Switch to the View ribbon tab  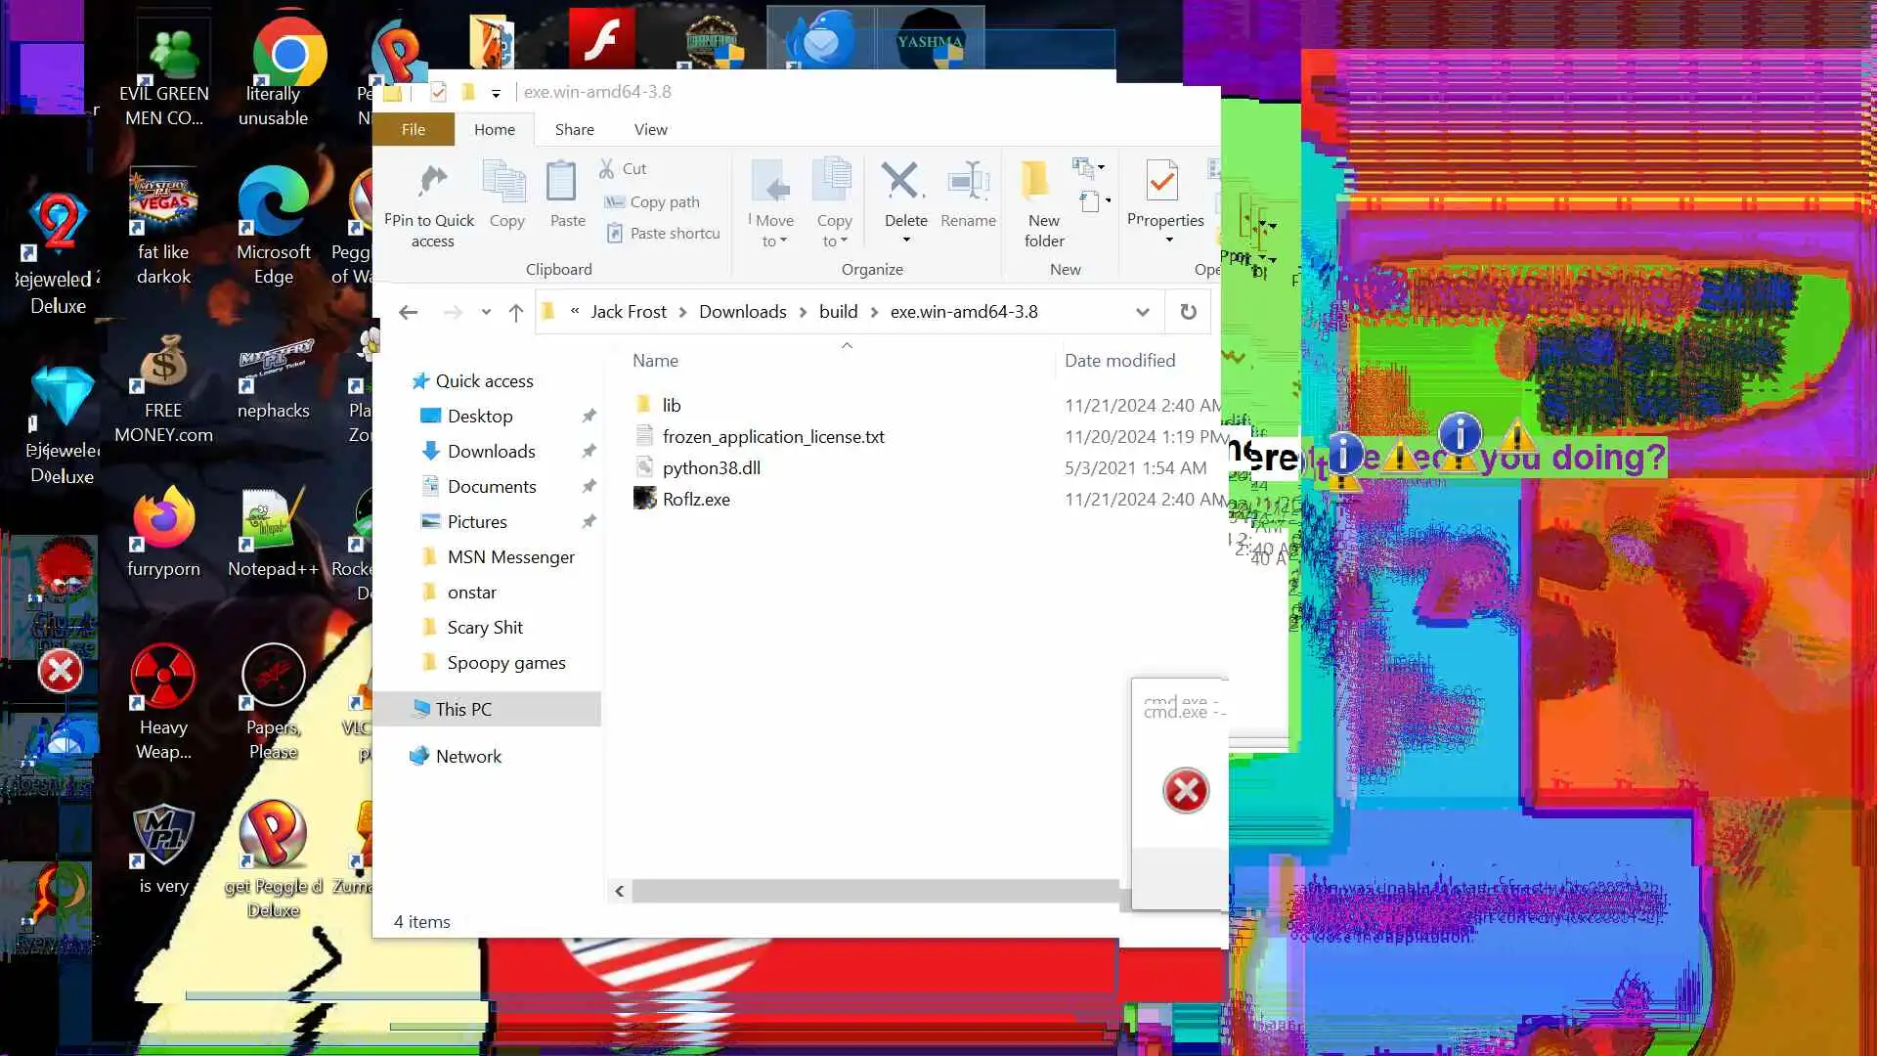pos(650,130)
